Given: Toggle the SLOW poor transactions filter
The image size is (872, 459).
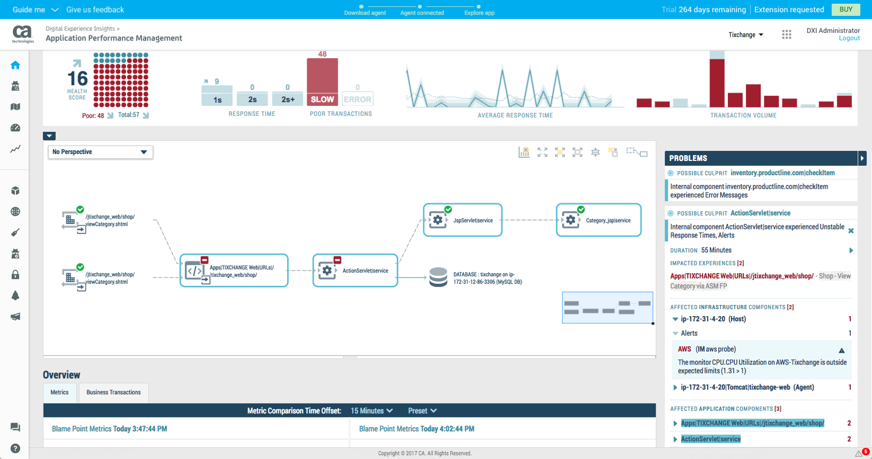Looking at the screenshot, I should (x=322, y=99).
